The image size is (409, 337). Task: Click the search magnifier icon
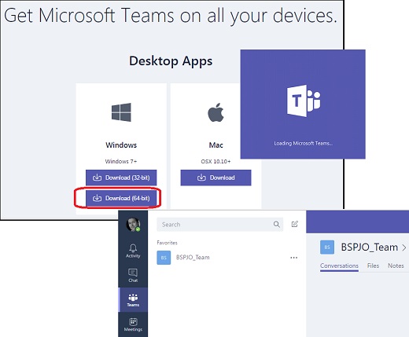[x=277, y=224]
